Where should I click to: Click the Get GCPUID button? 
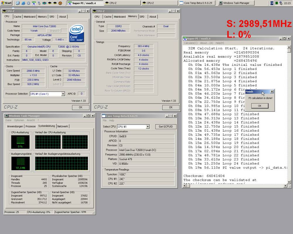pyautogui.click(x=166, y=127)
